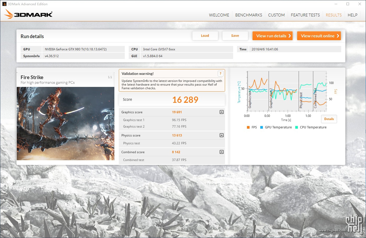Collapse the Graphics score section

click(221, 112)
